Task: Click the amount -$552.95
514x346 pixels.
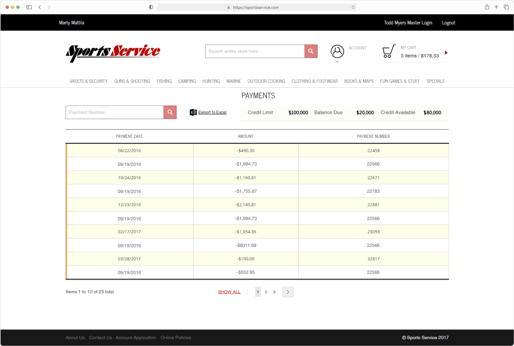Action: (x=246, y=272)
